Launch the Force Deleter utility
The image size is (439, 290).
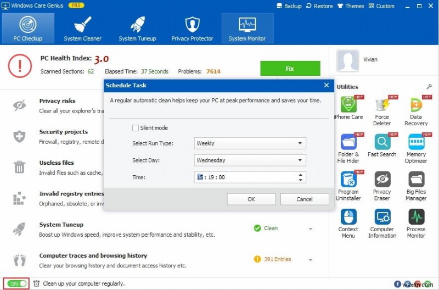pos(382,111)
